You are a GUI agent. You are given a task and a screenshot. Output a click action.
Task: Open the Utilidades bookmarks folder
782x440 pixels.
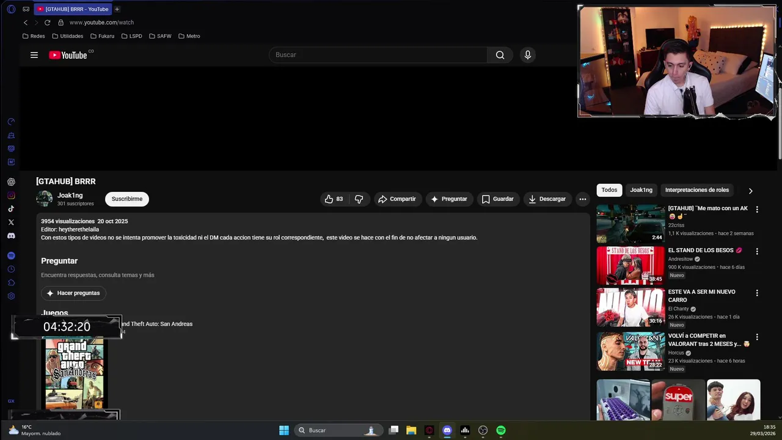pyautogui.click(x=67, y=36)
